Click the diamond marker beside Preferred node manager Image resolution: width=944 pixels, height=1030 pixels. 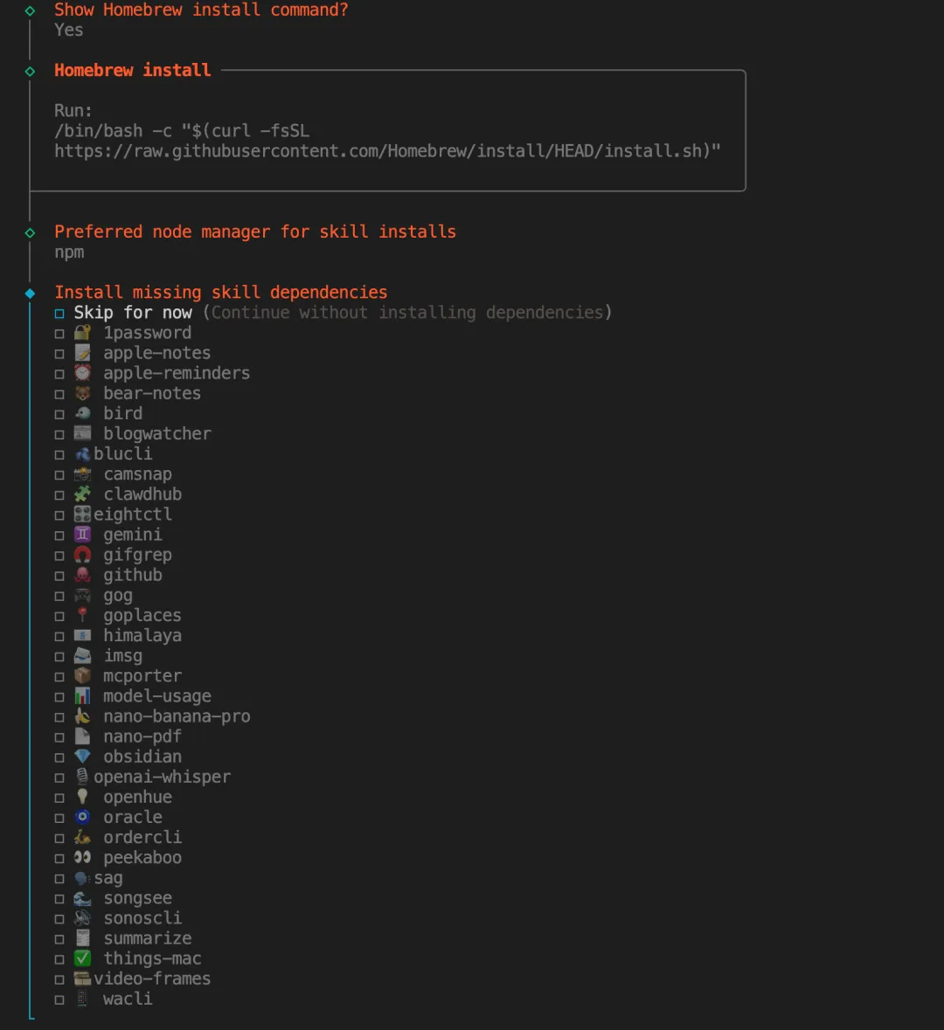point(31,232)
